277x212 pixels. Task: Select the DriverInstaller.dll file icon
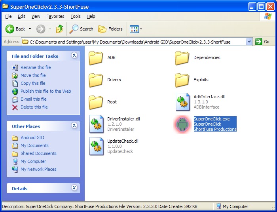click(97, 124)
